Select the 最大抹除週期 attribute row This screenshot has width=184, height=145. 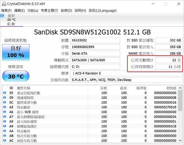(90, 122)
